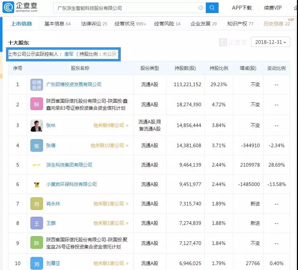Click the blue search magnifier button
298x270 pixels.
(212, 8)
